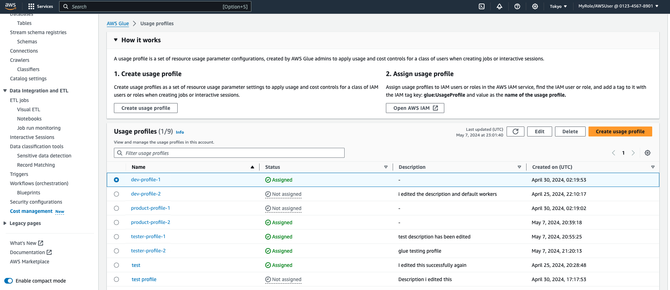The image size is (670, 290).
Task: Open the product-profile-2 link
Action: [150, 222]
